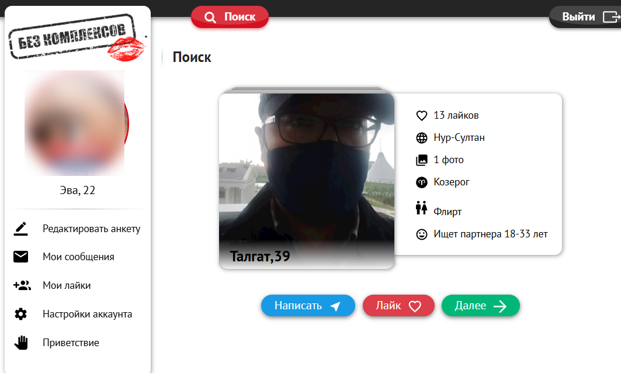Go to Настройки аккаунта
Viewport: 621px width, 373px height.
coord(87,314)
